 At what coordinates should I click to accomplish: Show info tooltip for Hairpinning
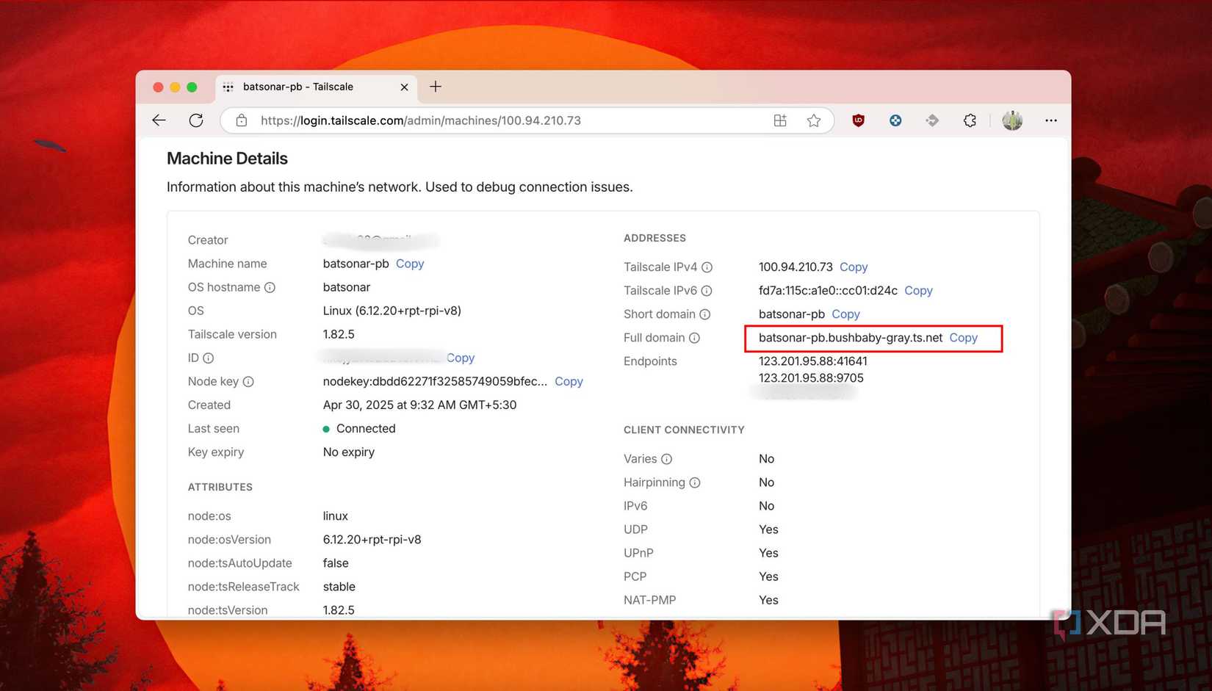click(x=695, y=482)
